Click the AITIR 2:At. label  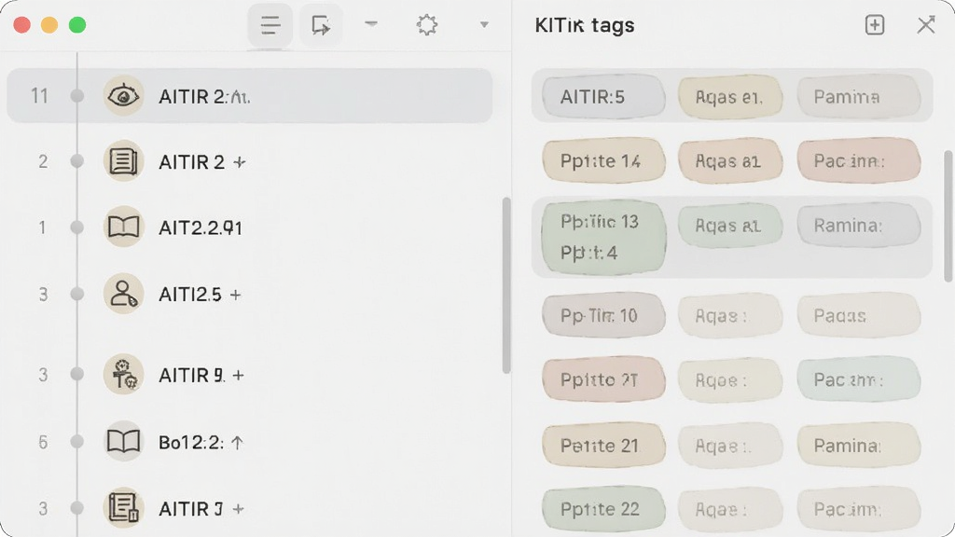coord(204,96)
